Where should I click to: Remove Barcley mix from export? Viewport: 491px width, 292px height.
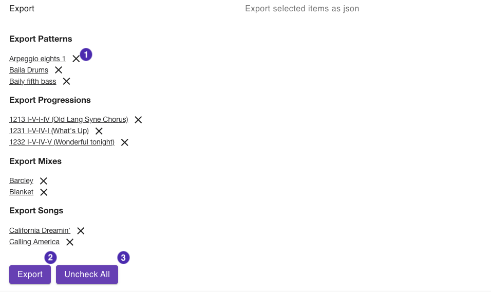pos(44,181)
